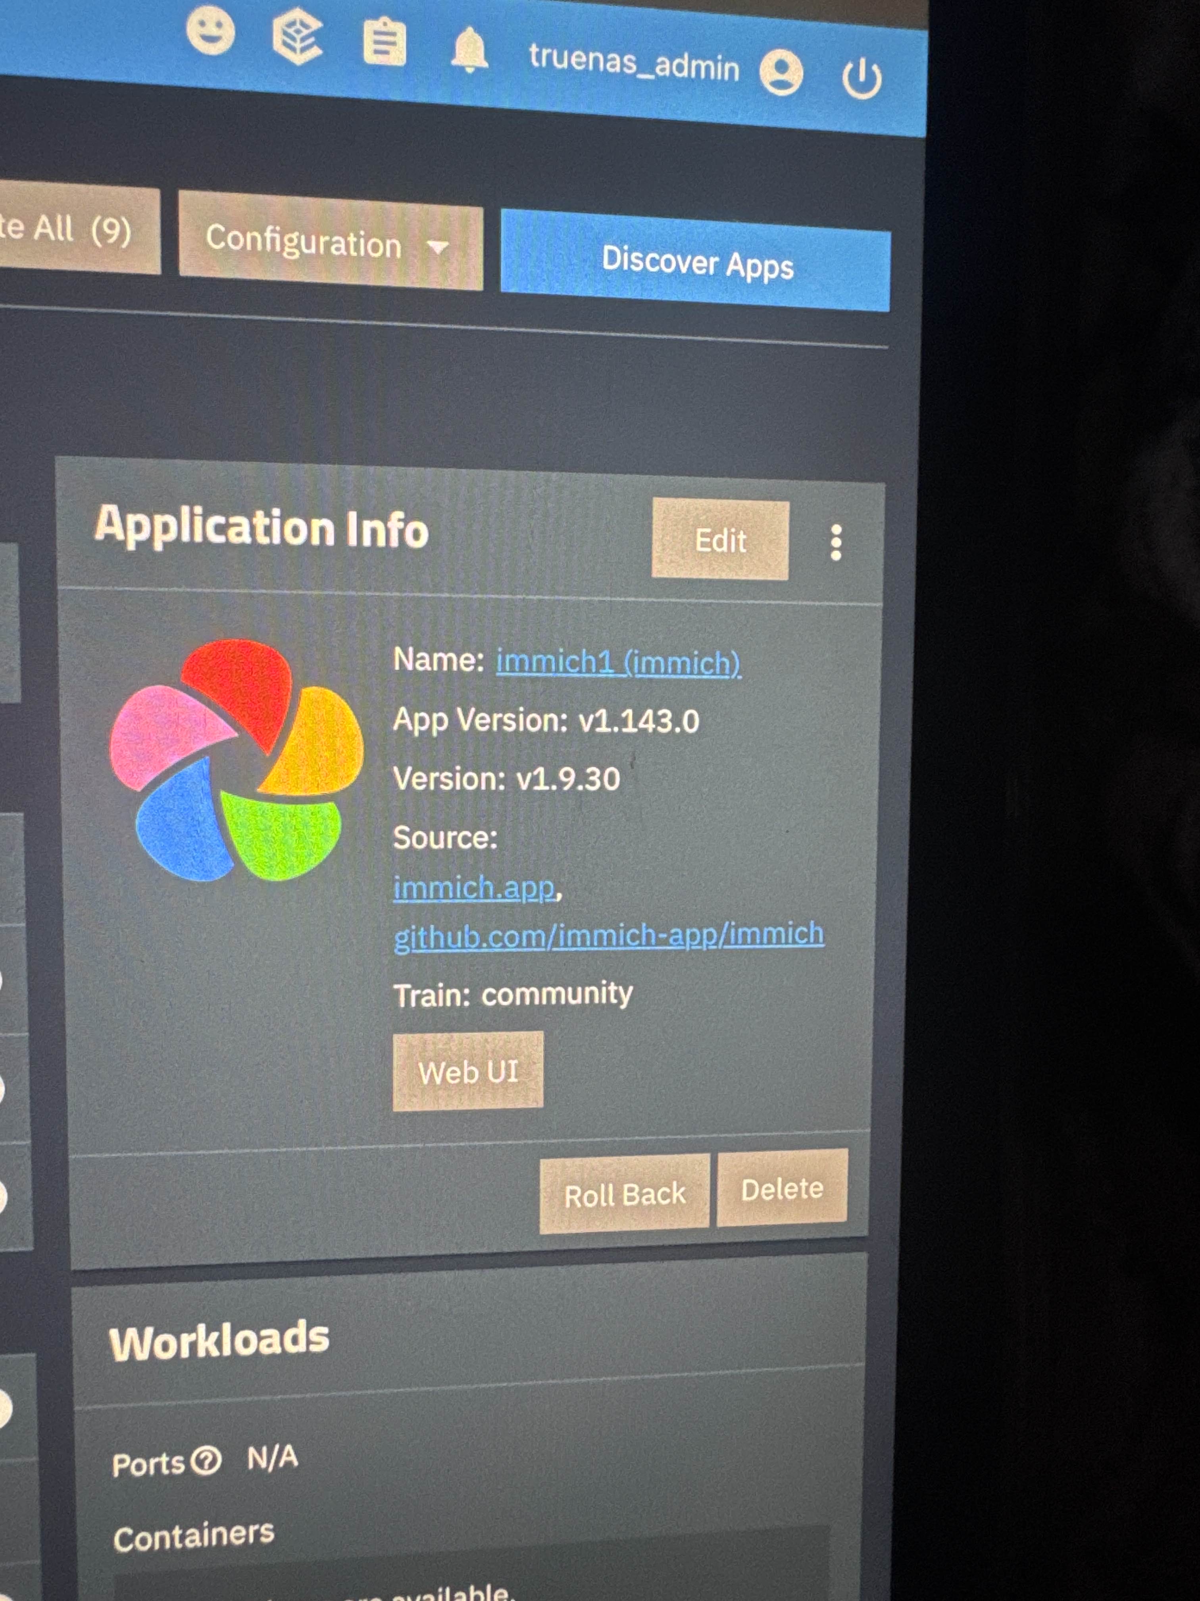1200x1601 pixels.
Task: Launch the Web UI button
Action: pos(468,1071)
